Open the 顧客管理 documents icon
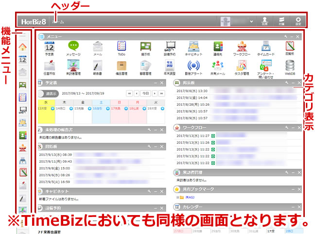 tap(145, 66)
